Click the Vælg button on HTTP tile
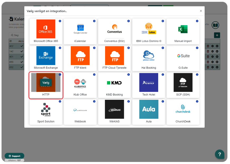This screenshot has width=230, height=164. (x=46, y=83)
